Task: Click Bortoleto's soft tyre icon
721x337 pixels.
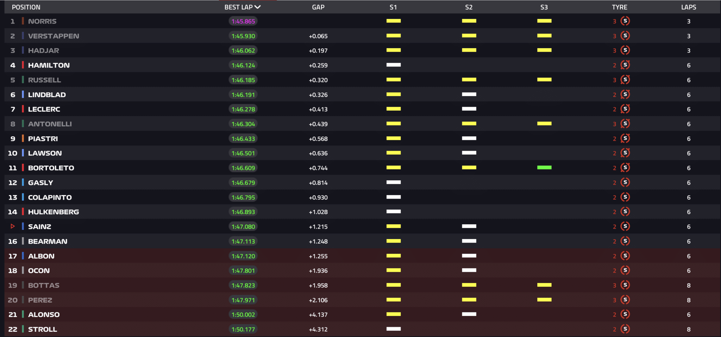Action: tap(625, 168)
